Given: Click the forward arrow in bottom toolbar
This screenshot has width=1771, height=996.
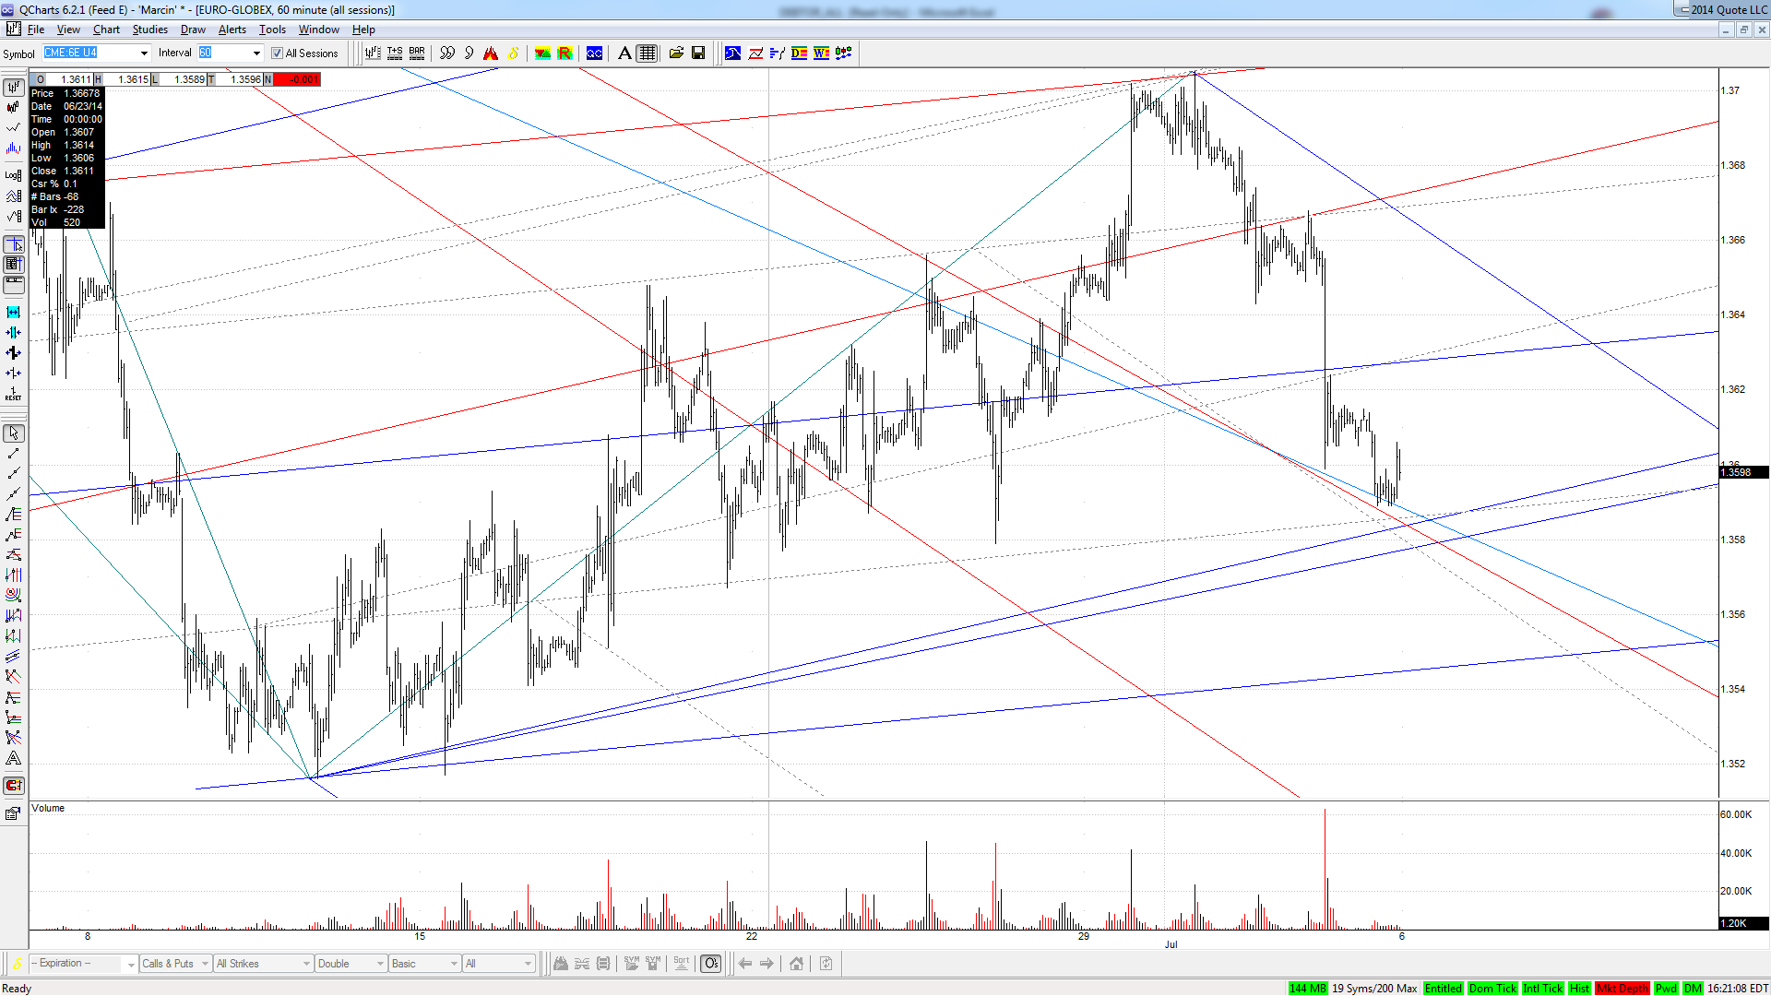Looking at the screenshot, I should (x=767, y=964).
